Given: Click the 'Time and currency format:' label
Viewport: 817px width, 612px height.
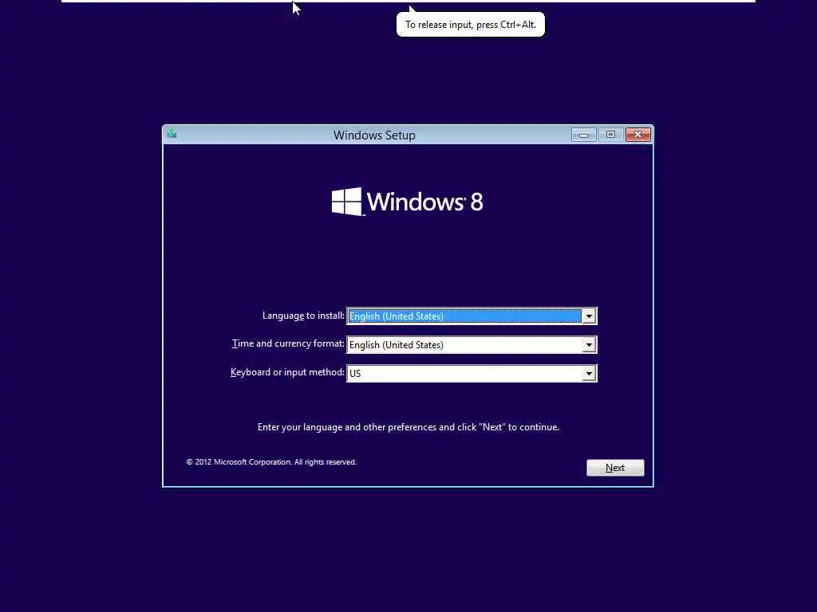Looking at the screenshot, I should 288,343.
